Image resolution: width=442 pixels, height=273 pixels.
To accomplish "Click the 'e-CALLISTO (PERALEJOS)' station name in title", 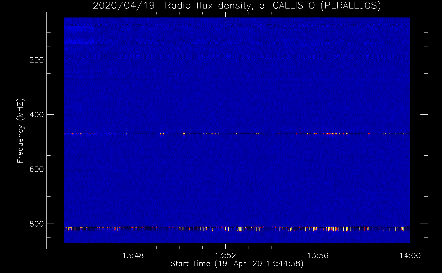I will coord(320,6).
